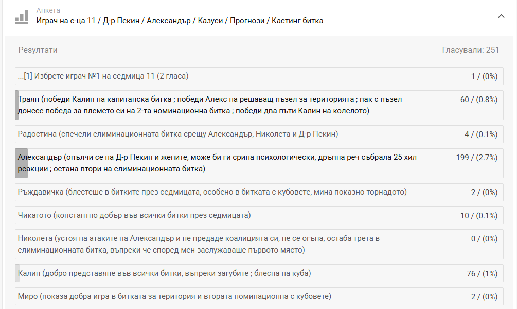
Task: Click the poll bar chart icon
Action: click(x=22, y=16)
